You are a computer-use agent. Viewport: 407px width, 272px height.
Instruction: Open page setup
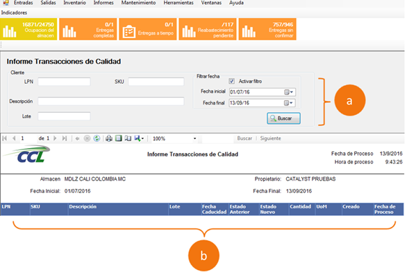(x=128, y=138)
